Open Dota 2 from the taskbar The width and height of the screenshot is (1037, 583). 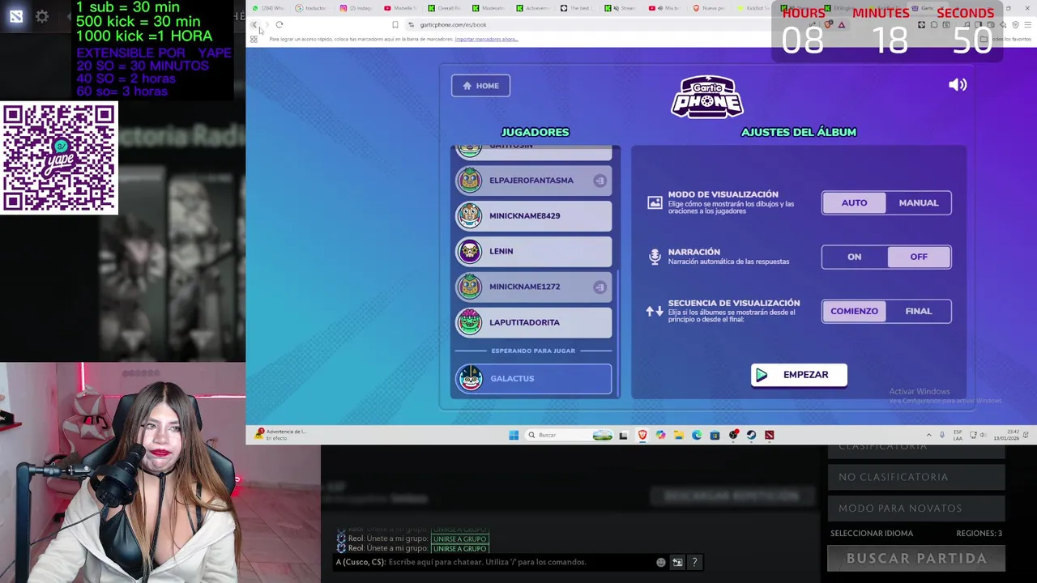click(x=769, y=436)
